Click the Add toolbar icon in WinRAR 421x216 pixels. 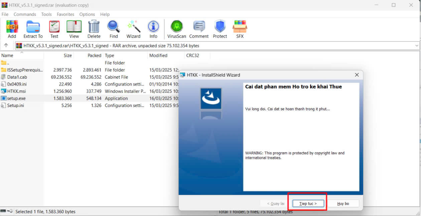point(12,26)
